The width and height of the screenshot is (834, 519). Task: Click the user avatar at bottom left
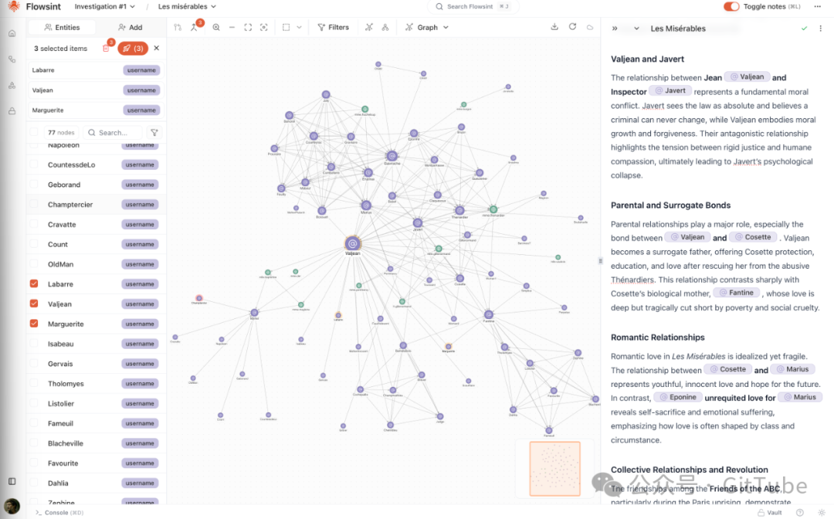[x=12, y=506]
